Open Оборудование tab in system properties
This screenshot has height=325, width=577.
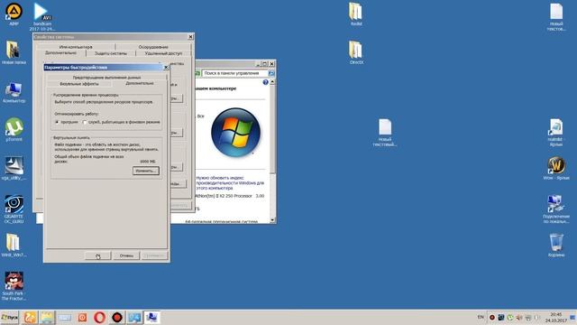click(x=153, y=47)
